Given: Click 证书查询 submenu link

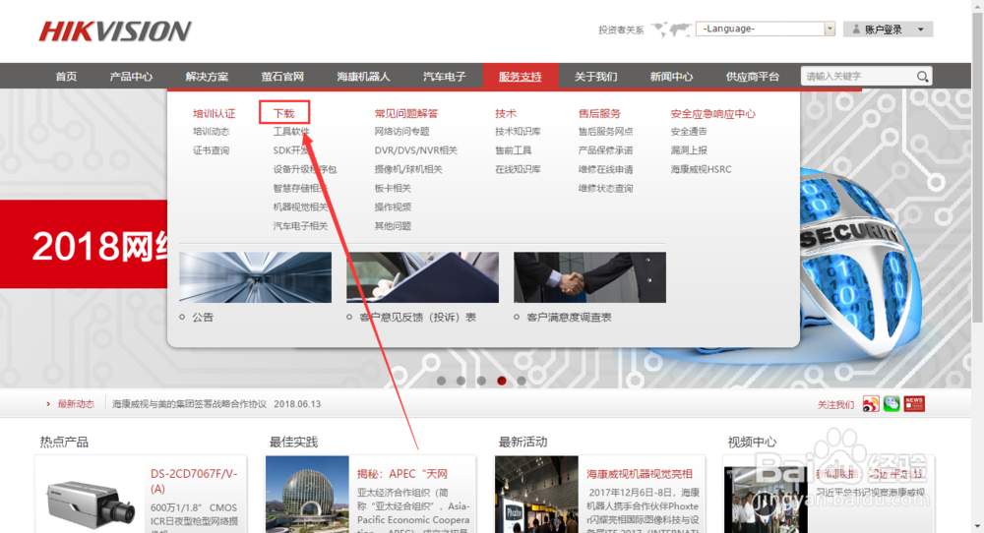Looking at the screenshot, I should pos(211,150).
